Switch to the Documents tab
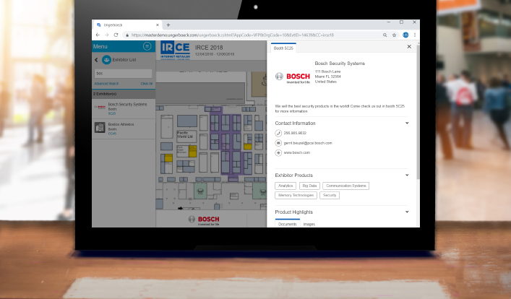Viewport: 511px width, 299px height. click(x=288, y=224)
